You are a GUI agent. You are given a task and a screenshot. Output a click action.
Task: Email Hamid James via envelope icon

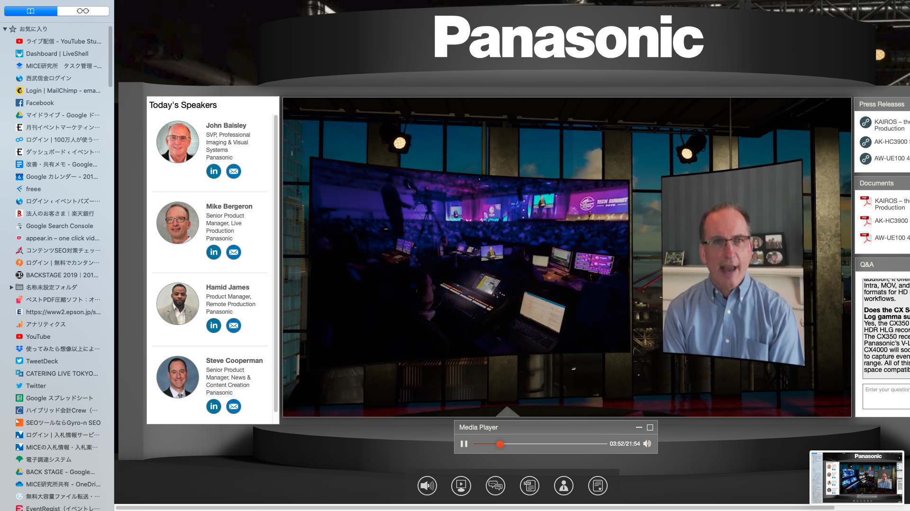234,326
